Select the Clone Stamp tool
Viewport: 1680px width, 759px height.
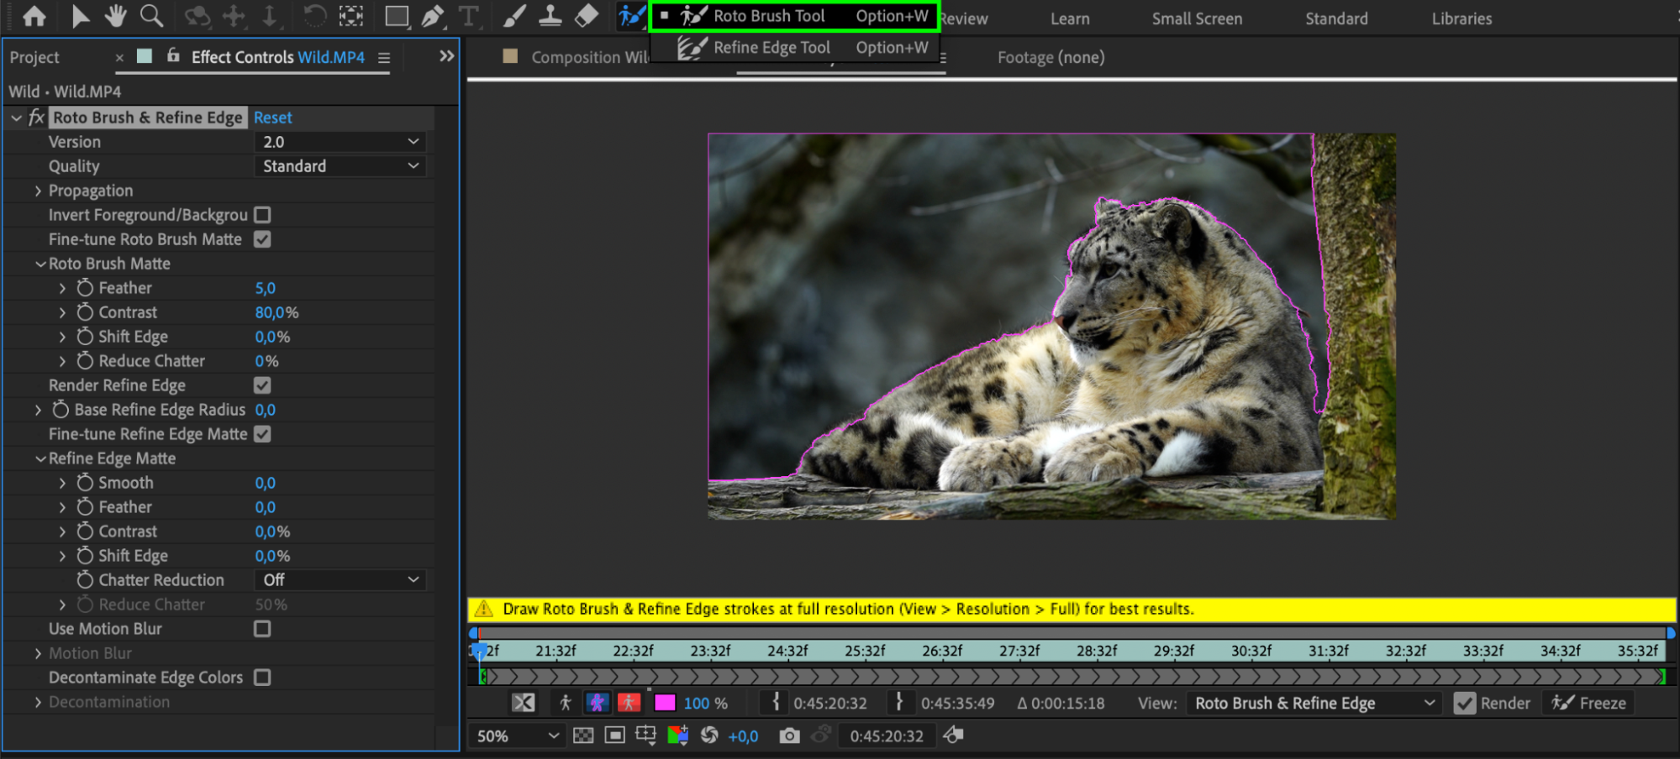point(550,16)
